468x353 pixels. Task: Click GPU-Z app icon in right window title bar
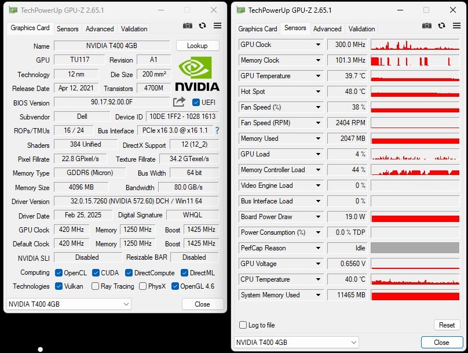coord(240,10)
